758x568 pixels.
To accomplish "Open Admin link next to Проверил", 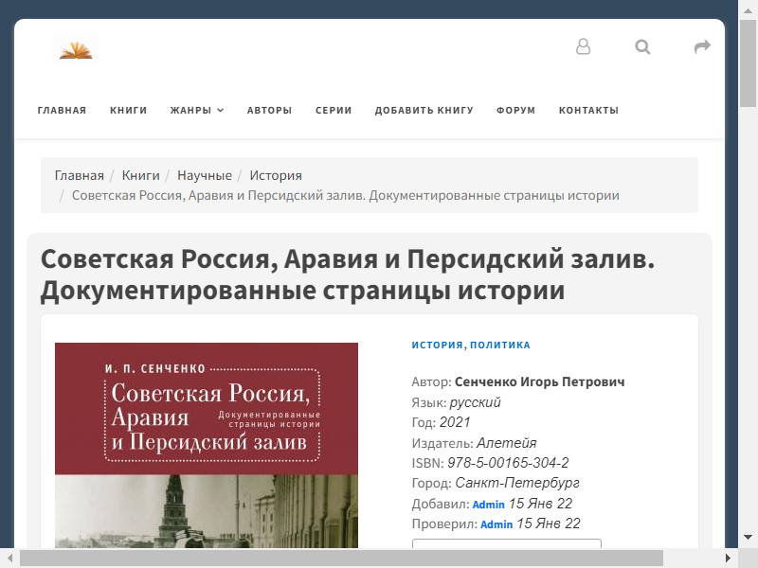I will pyautogui.click(x=496, y=524).
